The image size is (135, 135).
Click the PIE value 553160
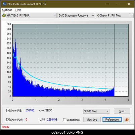(x=30, y=110)
